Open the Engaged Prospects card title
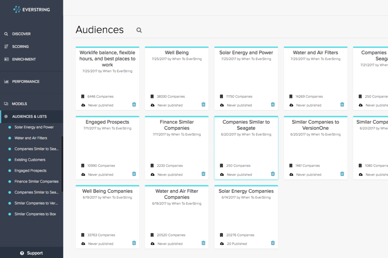 [x=107, y=122]
